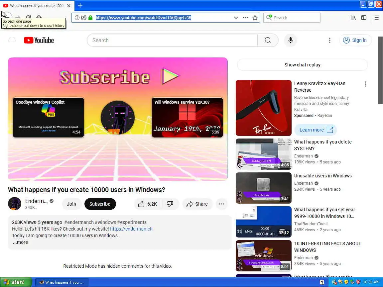Start voice search with microphone icon
383x287 pixels.
pos(291,40)
